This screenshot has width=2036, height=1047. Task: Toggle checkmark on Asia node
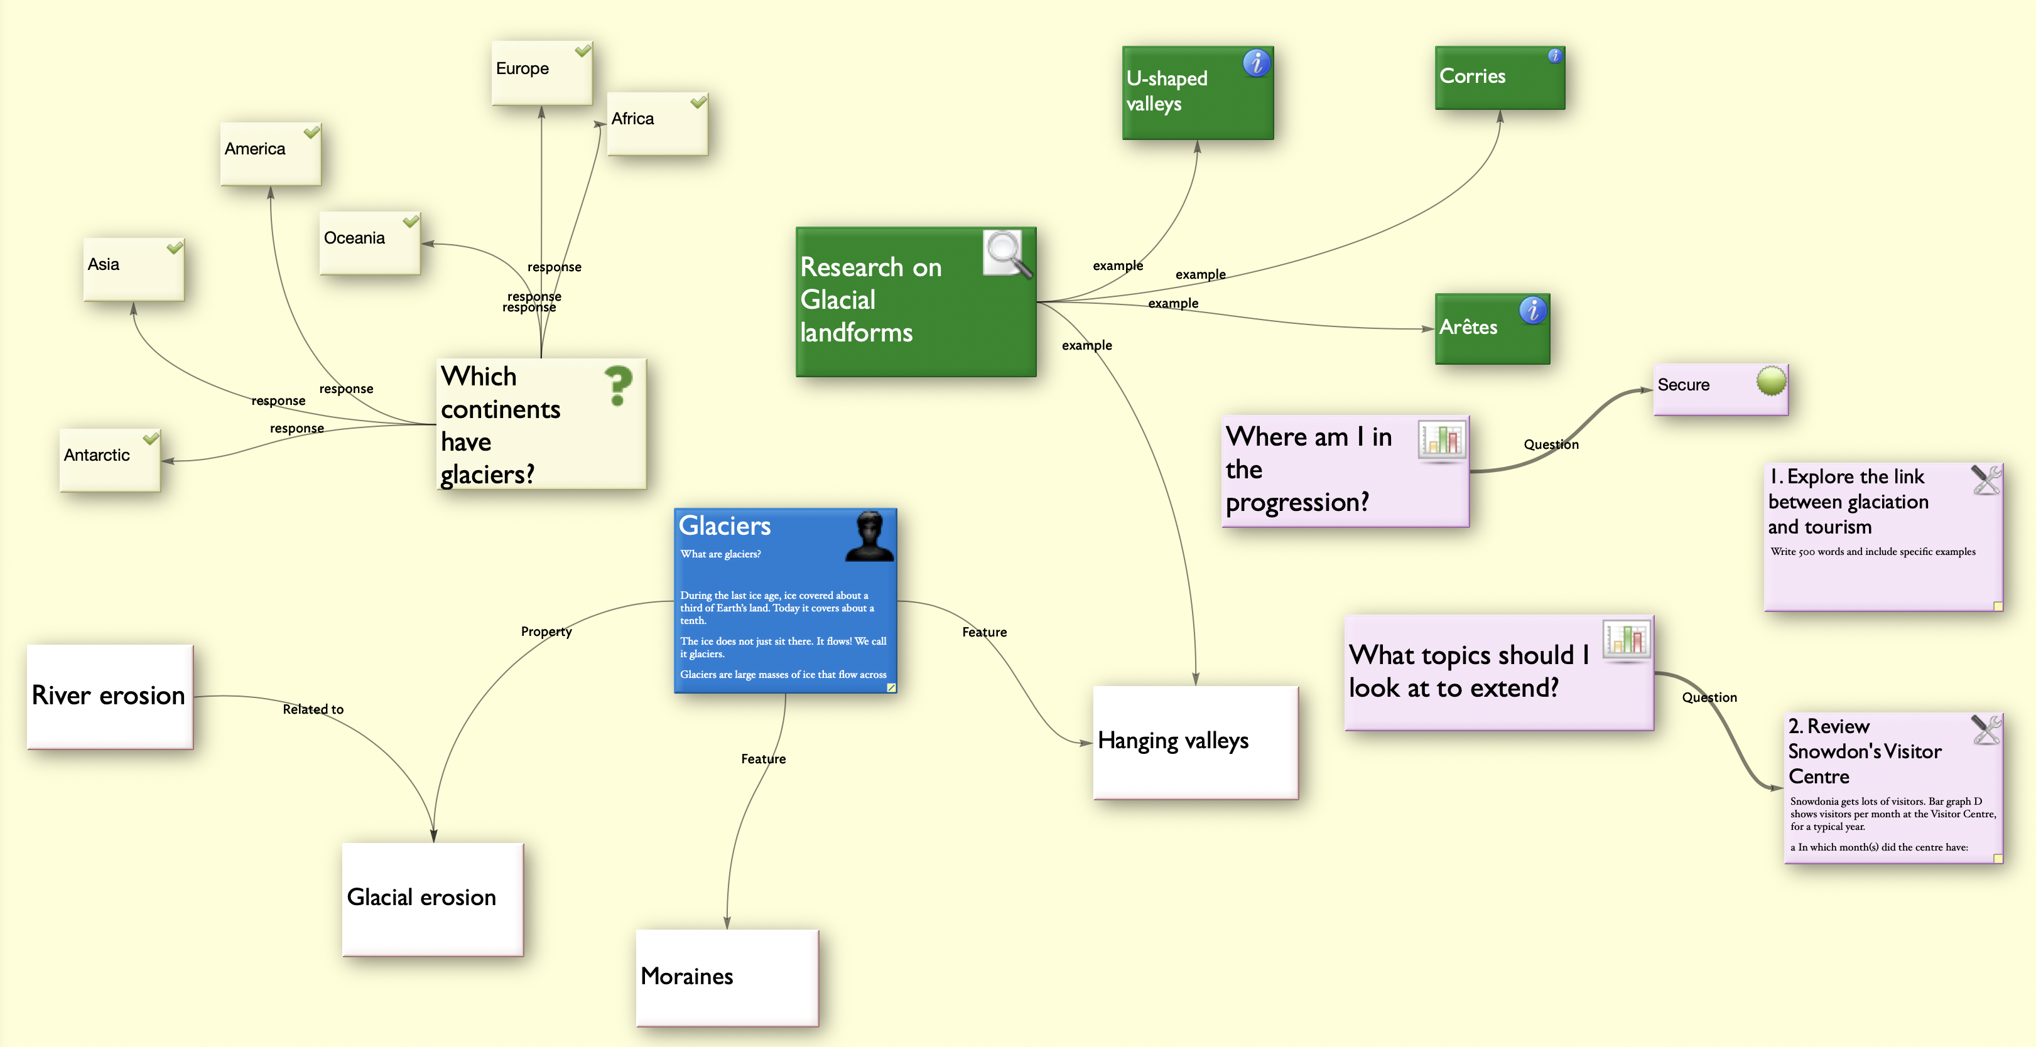175,248
